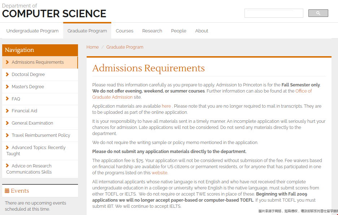Open the Undergraduate Program tab
This screenshot has height=215, width=338.
[x=32, y=31]
